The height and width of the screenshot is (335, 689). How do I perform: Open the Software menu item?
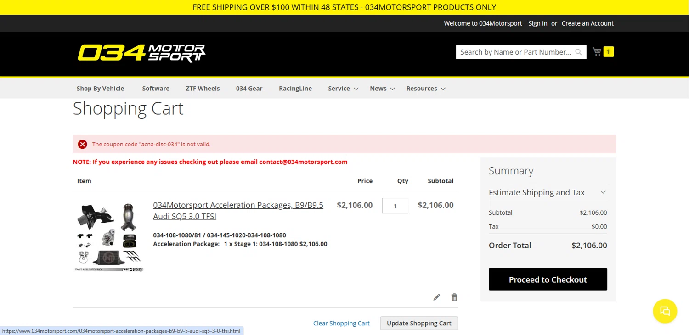(156, 89)
